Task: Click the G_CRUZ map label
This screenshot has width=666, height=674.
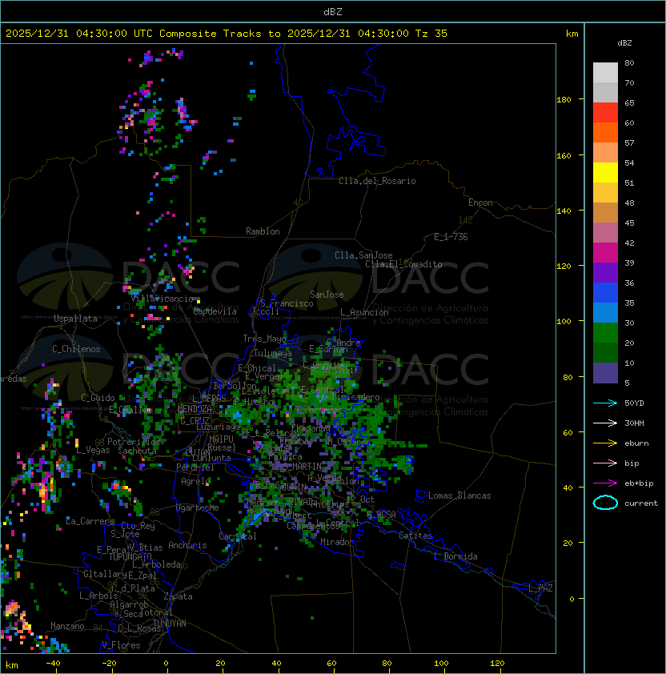Action: coord(195,420)
